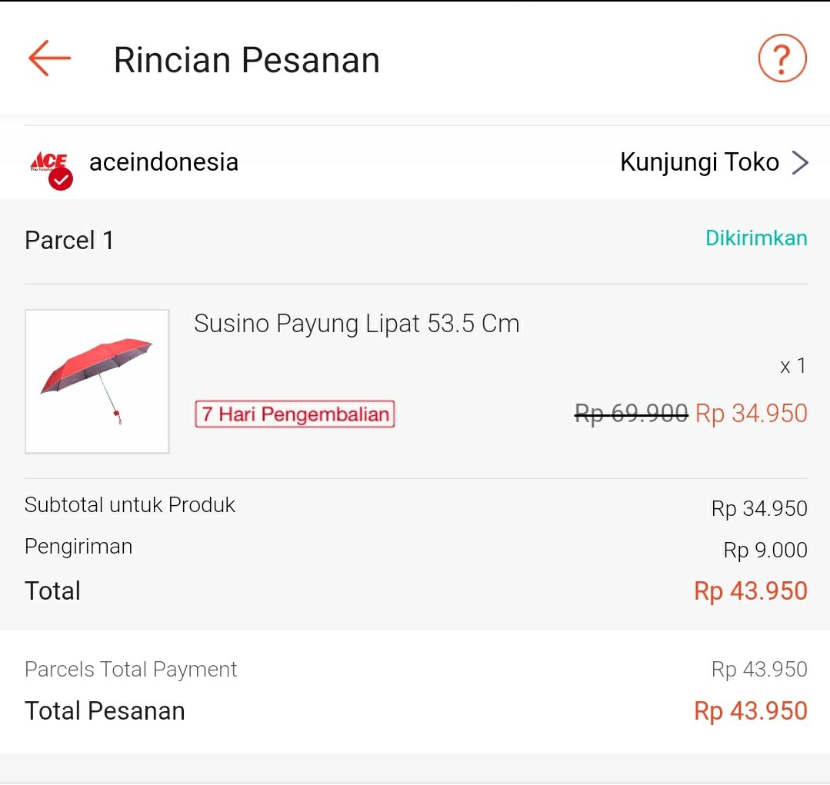Tap the ACE store logo
The width and height of the screenshot is (830, 785).
pyautogui.click(x=48, y=161)
